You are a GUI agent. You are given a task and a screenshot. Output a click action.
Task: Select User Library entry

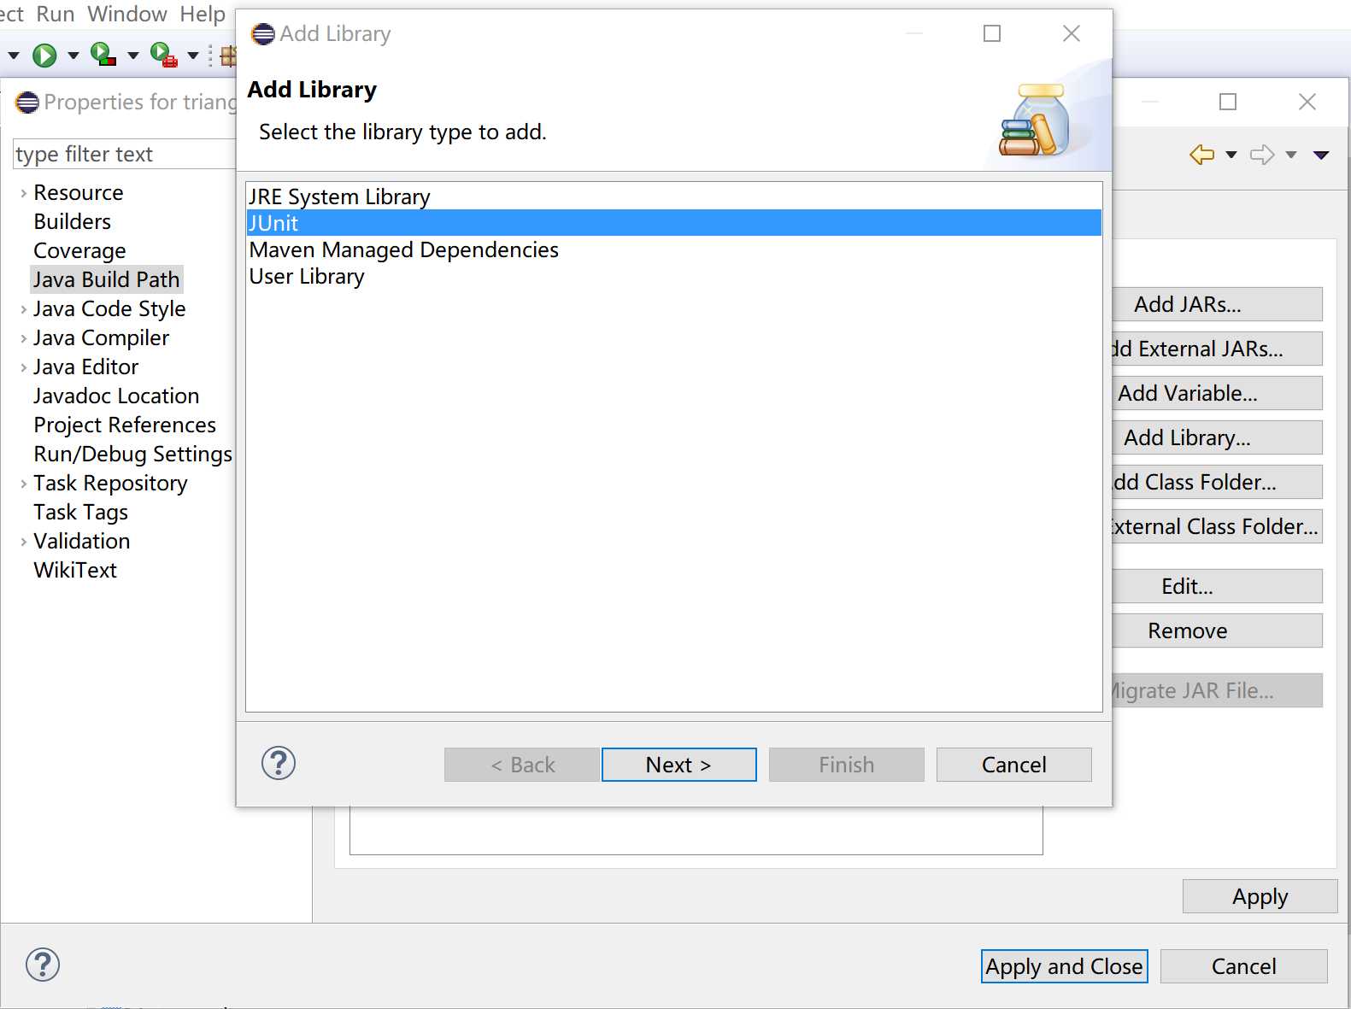click(673, 276)
